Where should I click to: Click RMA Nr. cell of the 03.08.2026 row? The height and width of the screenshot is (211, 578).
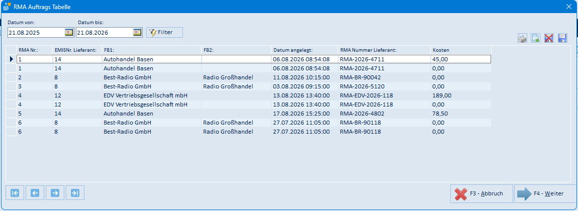tap(34, 86)
